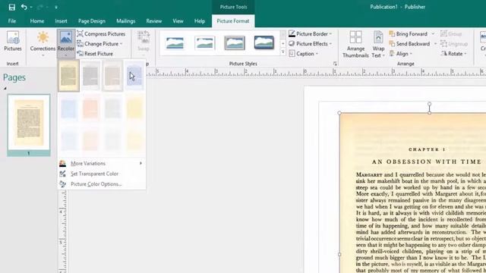The width and height of the screenshot is (486, 273).
Task: Click Reset Picture
Action: 95,54
